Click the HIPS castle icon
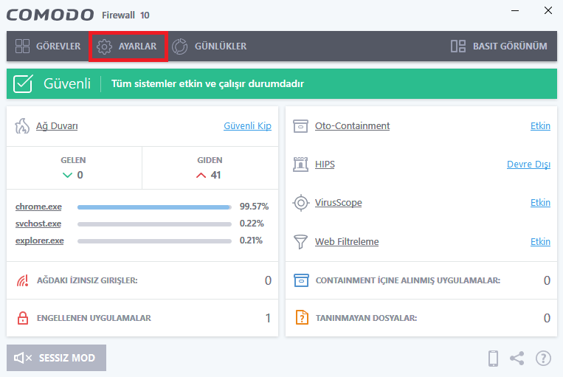Image resolution: width=563 pixels, height=377 pixels. [300, 165]
